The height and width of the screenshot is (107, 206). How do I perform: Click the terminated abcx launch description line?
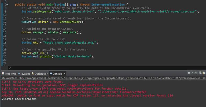point(104,78)
